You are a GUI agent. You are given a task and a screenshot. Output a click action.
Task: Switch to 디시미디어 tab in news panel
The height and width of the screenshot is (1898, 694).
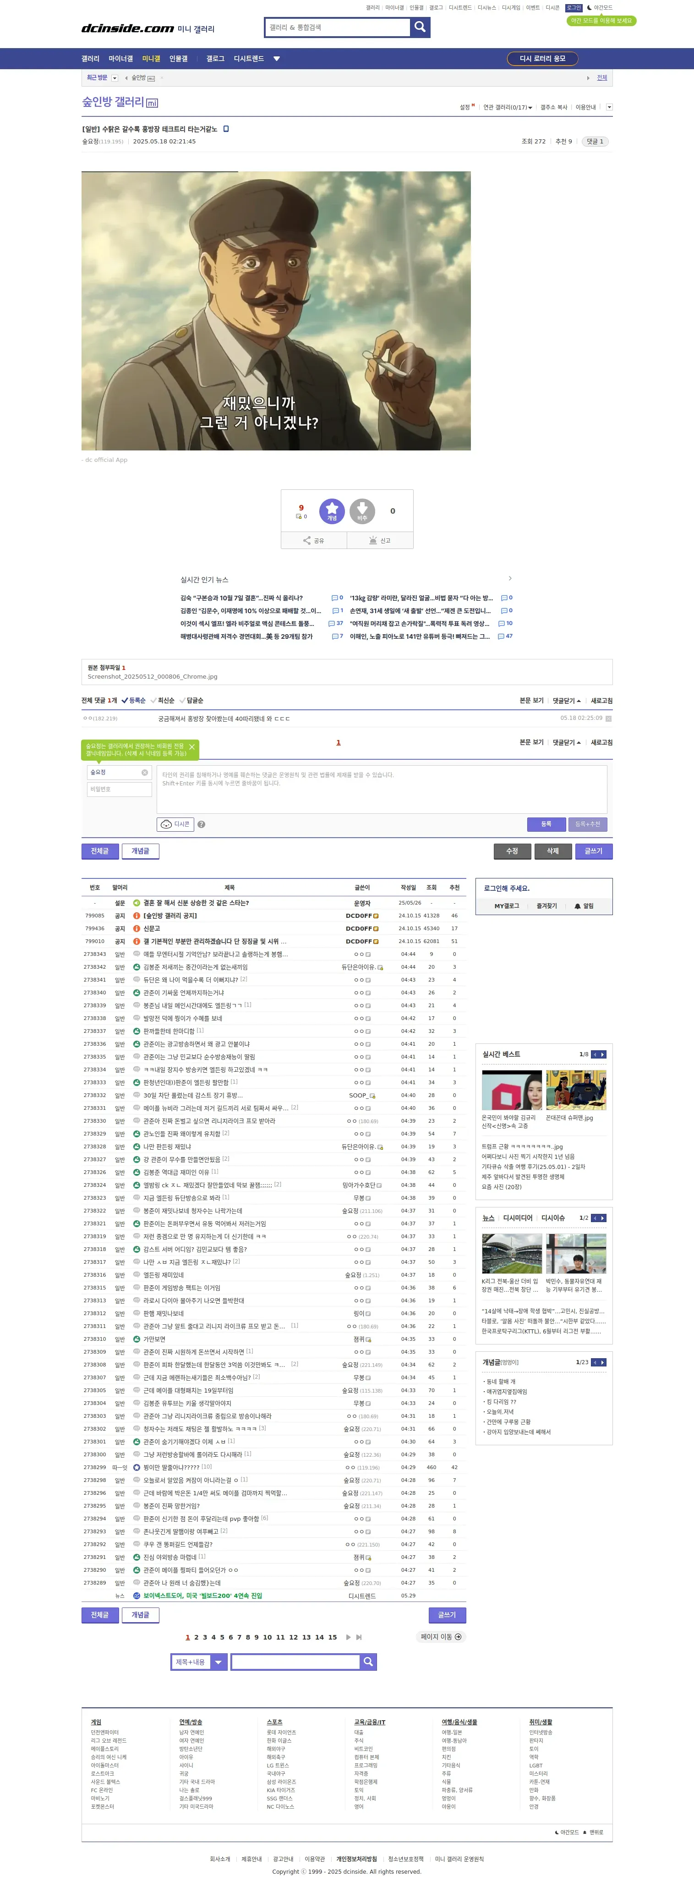pyautogui.click(x=518, y=1218)
